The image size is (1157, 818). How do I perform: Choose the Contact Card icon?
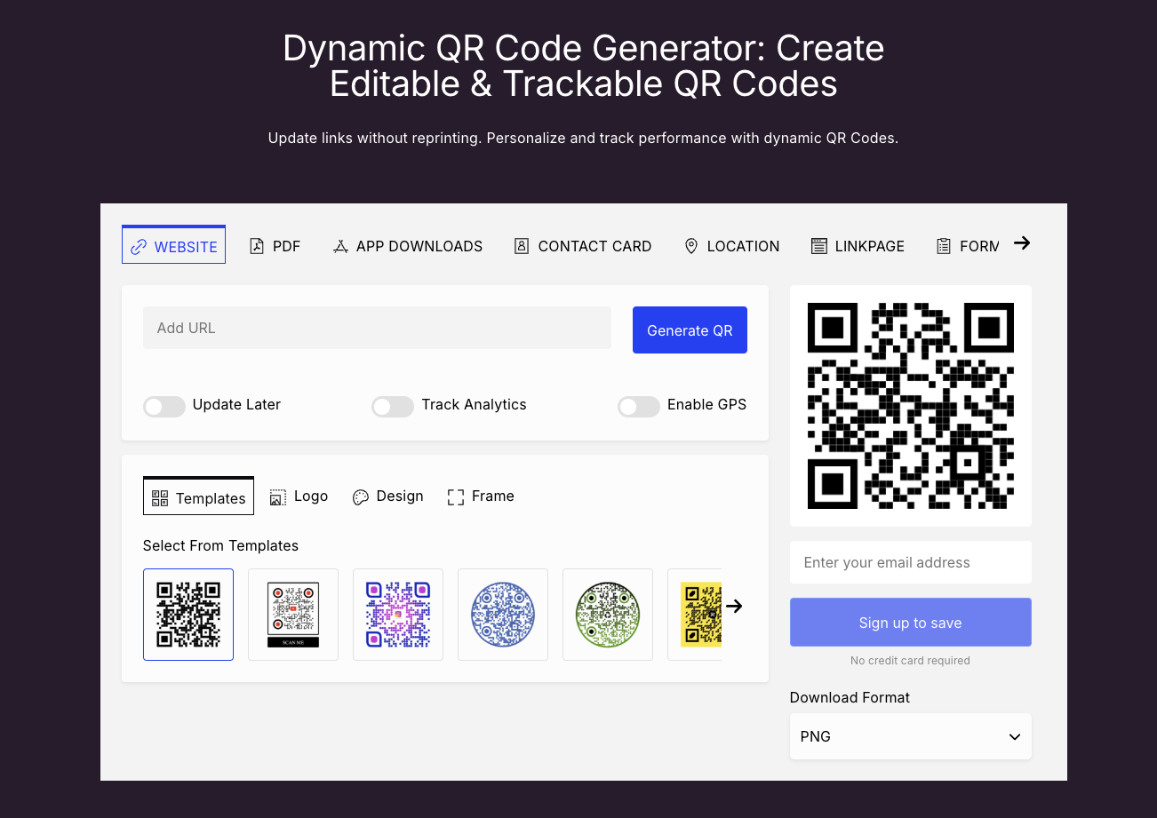[x=522, y=246]
